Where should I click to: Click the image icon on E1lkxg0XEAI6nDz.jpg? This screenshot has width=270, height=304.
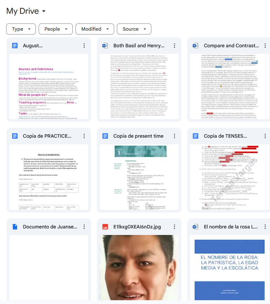click(105, 227)
